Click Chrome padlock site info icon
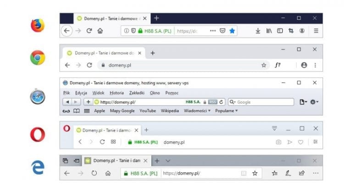This screenshot has width=344, height=193. (103, 65)
